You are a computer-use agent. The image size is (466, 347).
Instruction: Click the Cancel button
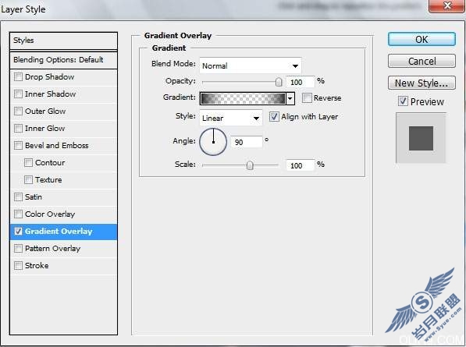pyautogui.click(x=422, y=61)
